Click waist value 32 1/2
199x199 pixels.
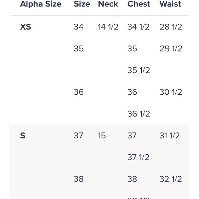coord(171,179)
